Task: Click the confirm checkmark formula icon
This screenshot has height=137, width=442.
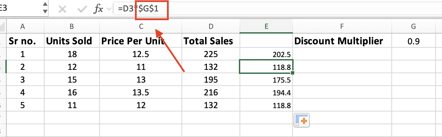Action: coord(82,9)
